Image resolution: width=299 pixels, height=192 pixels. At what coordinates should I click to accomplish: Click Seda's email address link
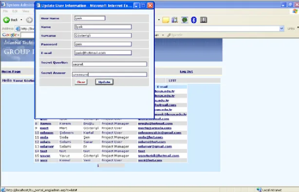tap(150, 137)
